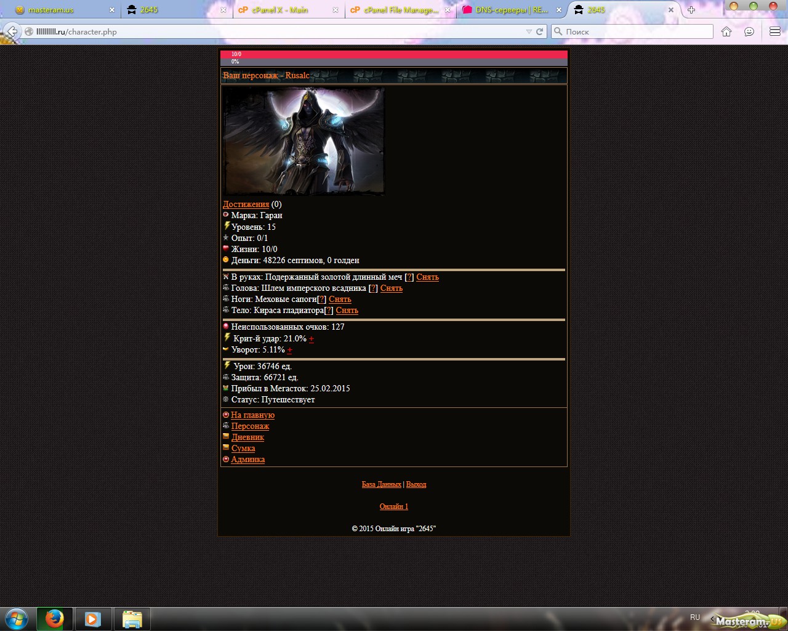Screen dimensions: 788x631
Task: Click the Выход logout link
Action: click(416, 484)
